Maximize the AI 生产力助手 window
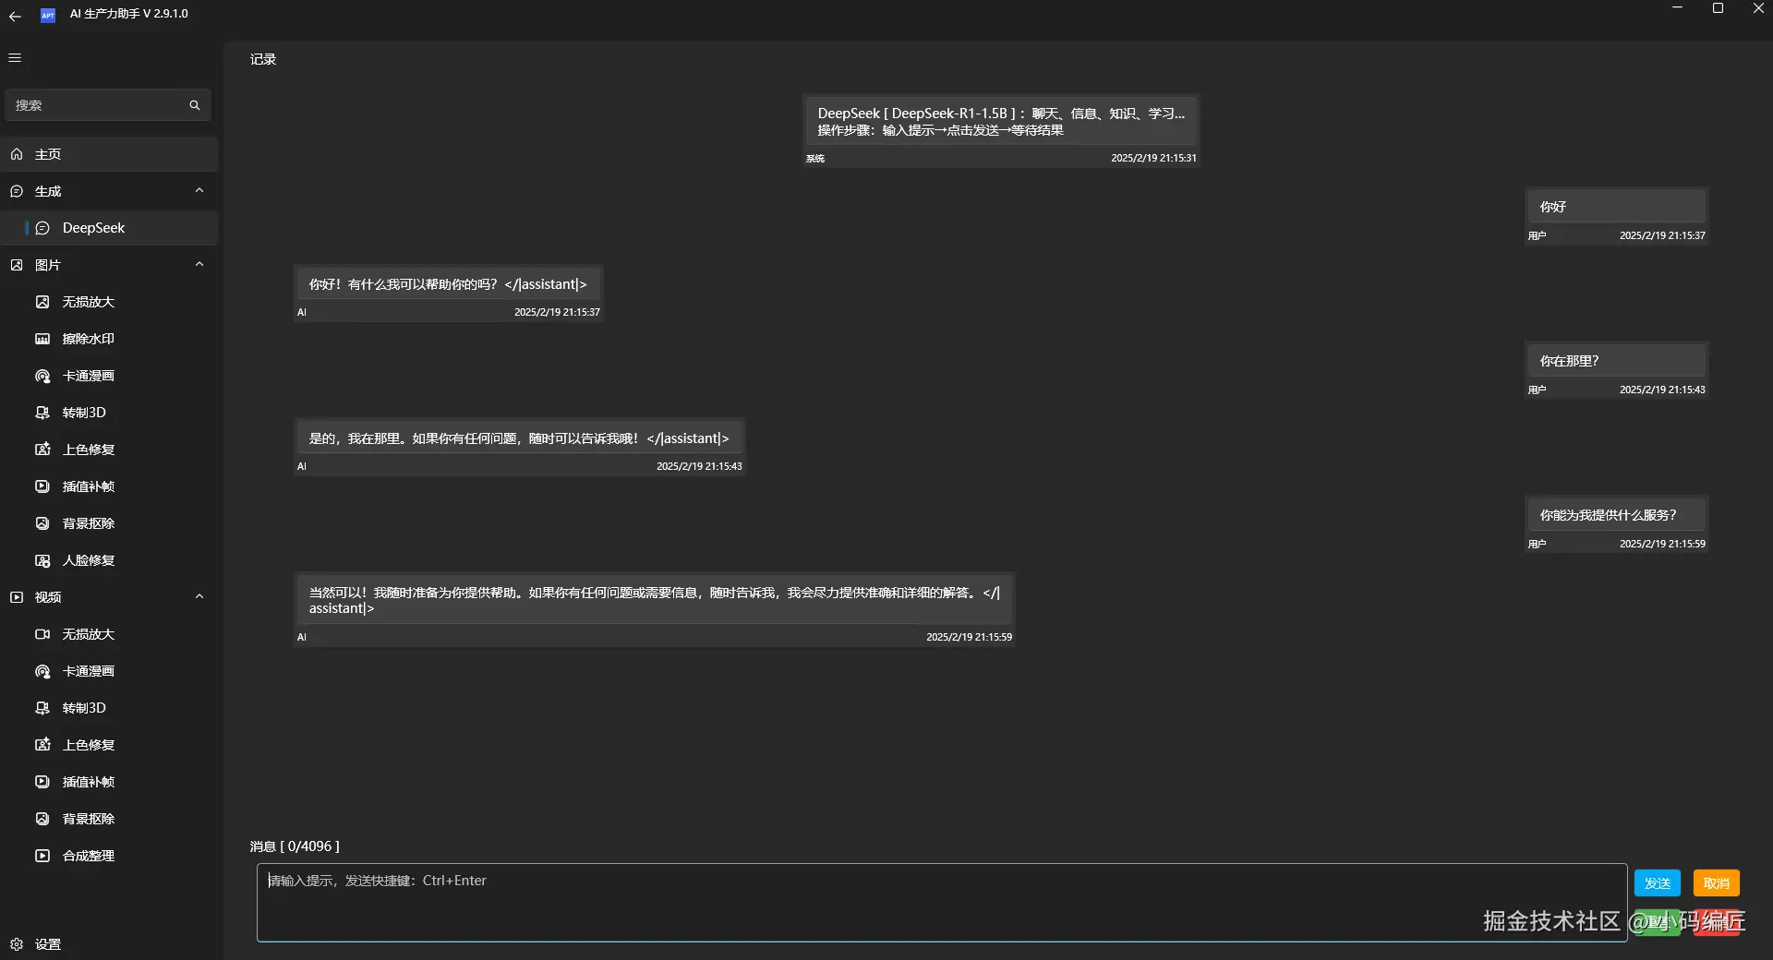 pyautogui.click(x=1718, y=8)
